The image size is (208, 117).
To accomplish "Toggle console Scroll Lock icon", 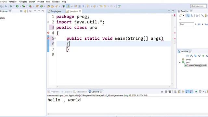I will coord(179,92).
